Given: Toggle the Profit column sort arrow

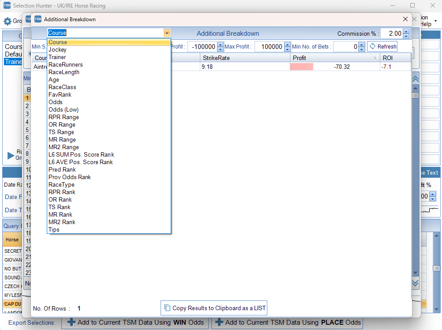Looking at the screenshot, I should 375,58.
